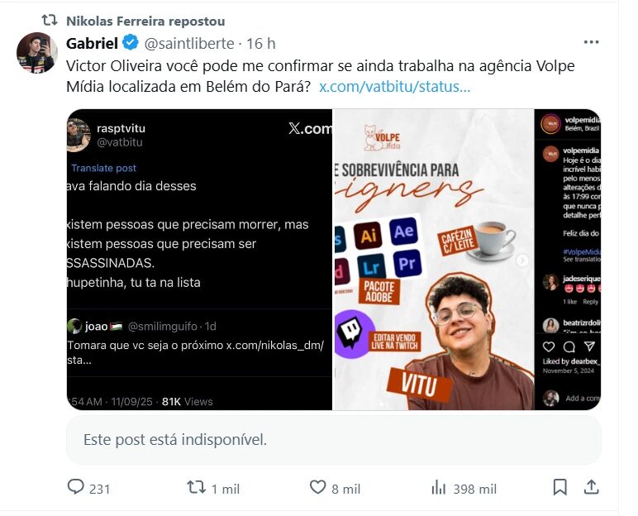638x516 pixels.
Task: Click the @saintliberte handle
Action: (189, 43)
